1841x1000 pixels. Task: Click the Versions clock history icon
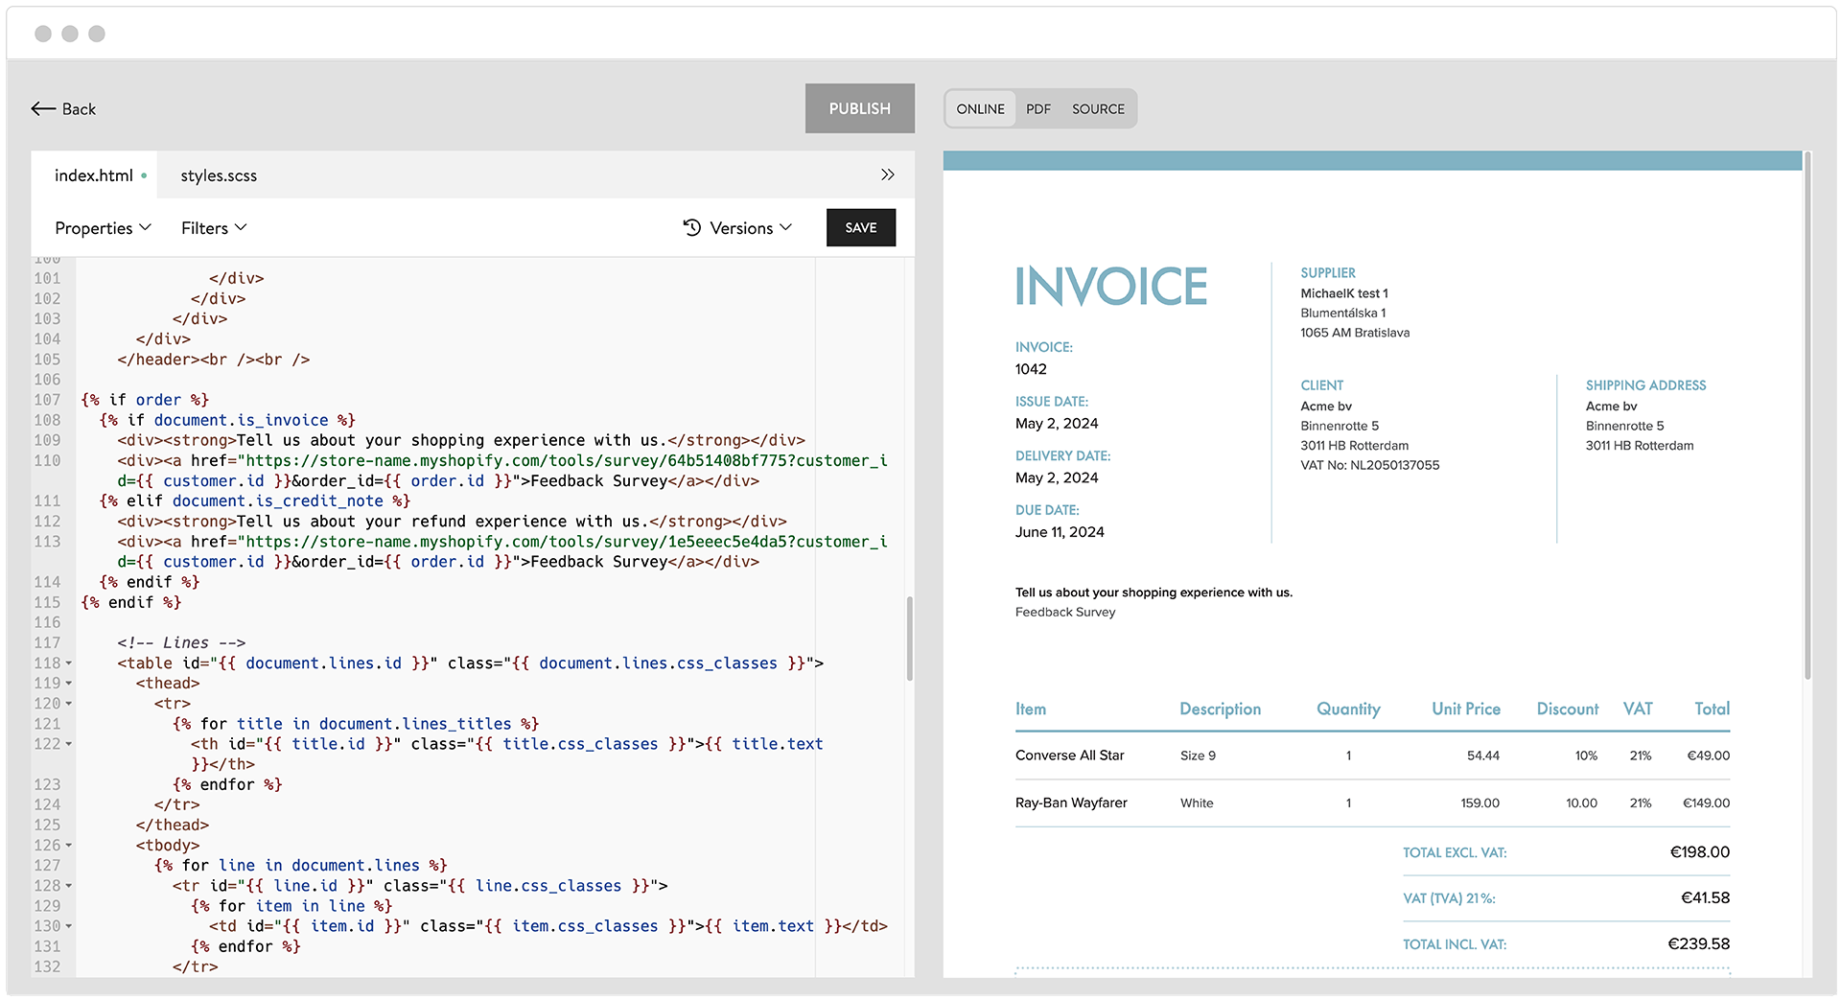tap(691, 227)
